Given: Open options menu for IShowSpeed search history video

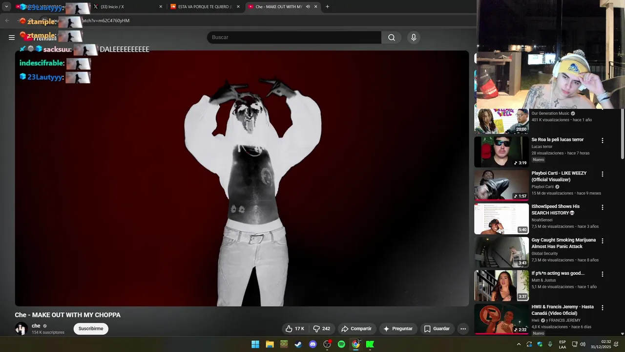Looking at the screenshot, I should [602, 207].
